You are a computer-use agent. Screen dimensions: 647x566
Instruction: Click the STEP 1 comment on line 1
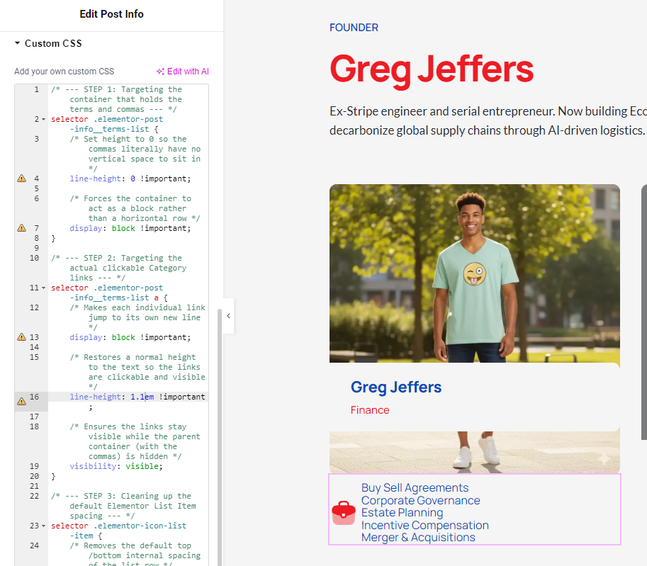116,99
